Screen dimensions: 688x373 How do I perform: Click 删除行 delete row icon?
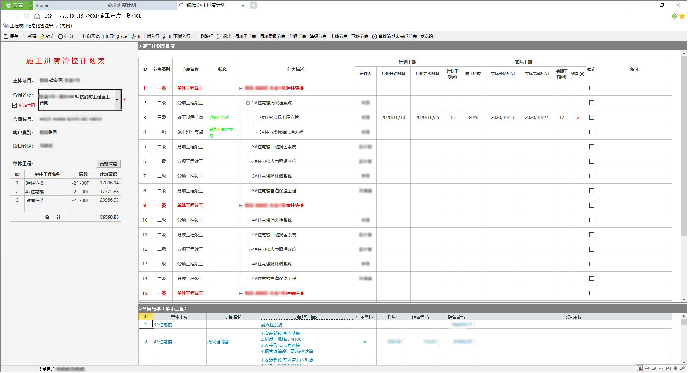click(196, 36)
